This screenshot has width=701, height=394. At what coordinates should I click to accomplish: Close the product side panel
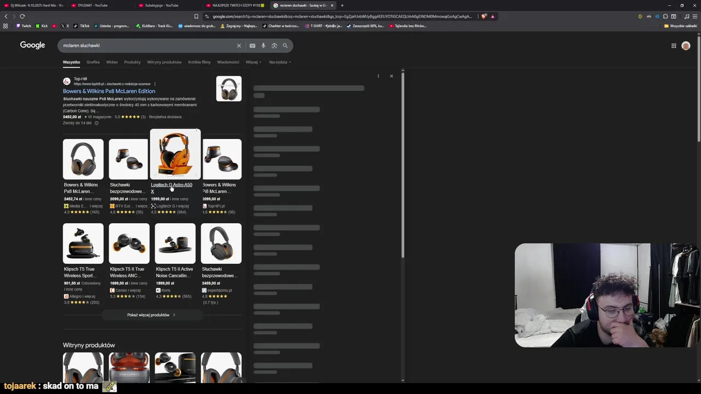(x=392, y=76)
